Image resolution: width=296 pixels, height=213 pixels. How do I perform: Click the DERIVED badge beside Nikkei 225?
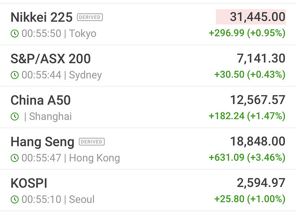point(90,18)
